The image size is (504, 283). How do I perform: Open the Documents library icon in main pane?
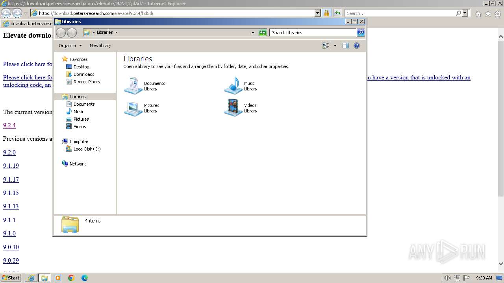(x=133, y=86)
